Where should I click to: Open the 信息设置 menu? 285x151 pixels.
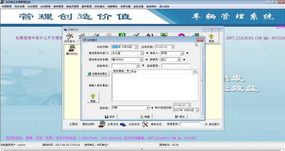(125, 6)
